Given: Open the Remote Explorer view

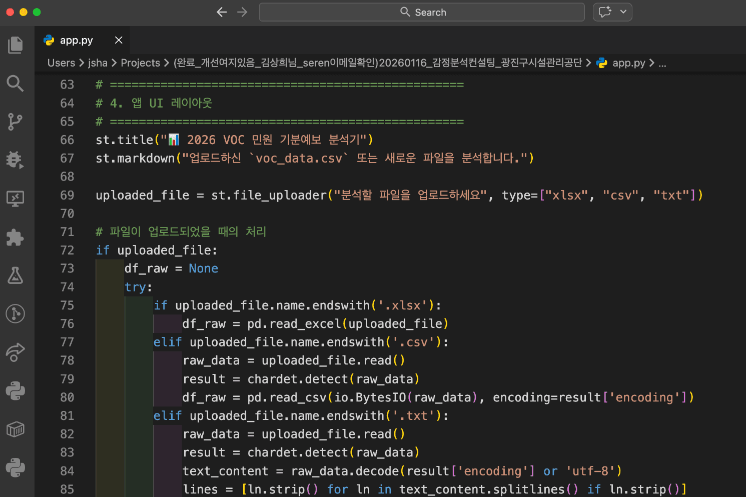Looking at the screenshot, I should click(x=16, y=198).
